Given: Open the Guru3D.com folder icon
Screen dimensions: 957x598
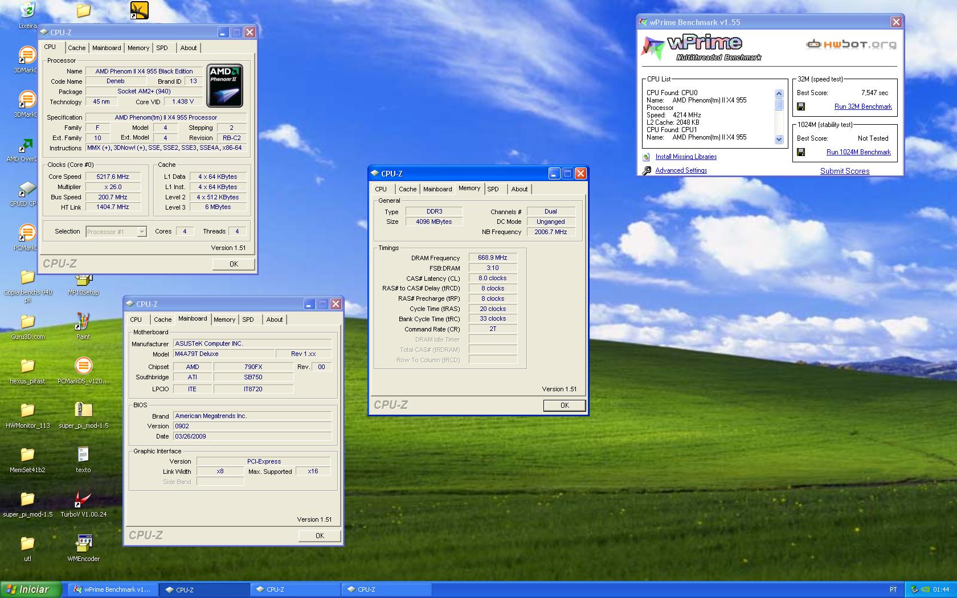Looking at the screenshot, I should 27,321.
